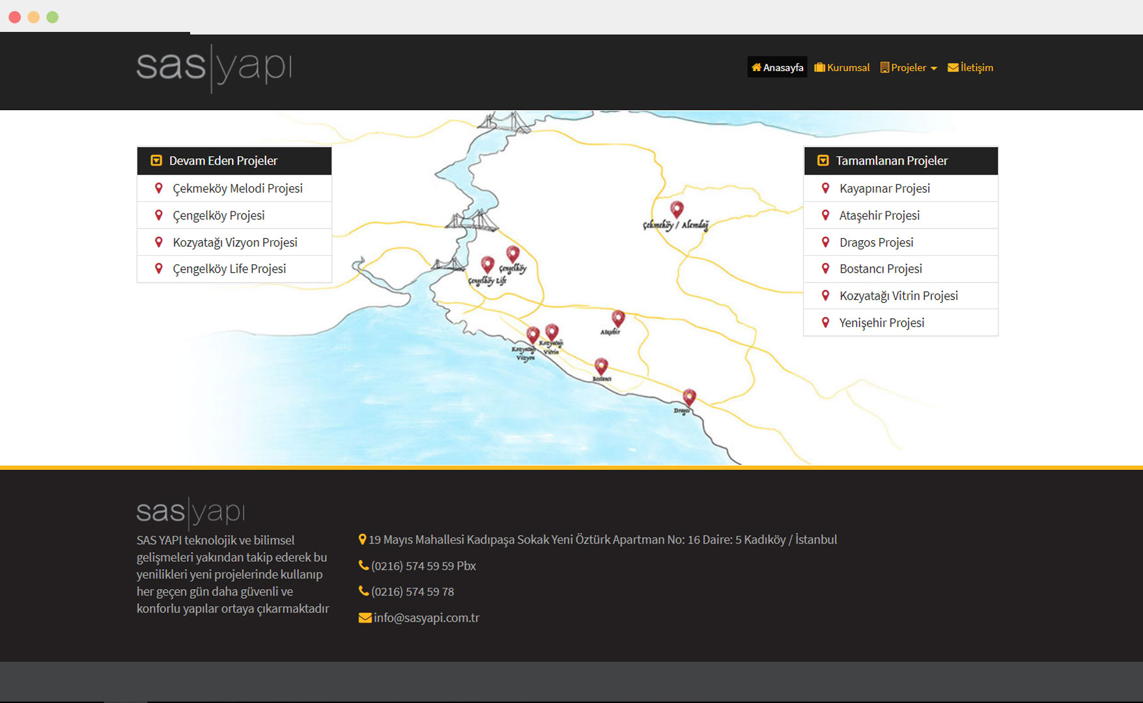Select Yenişehir Projesi in the list
1143x703 pixels.
881,323
